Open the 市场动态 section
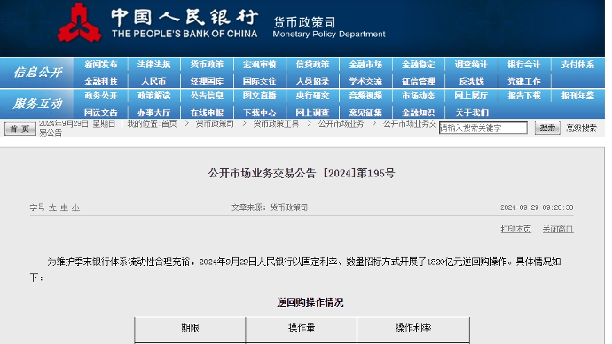This screenshot has width=612, height=344. (419, 96)
